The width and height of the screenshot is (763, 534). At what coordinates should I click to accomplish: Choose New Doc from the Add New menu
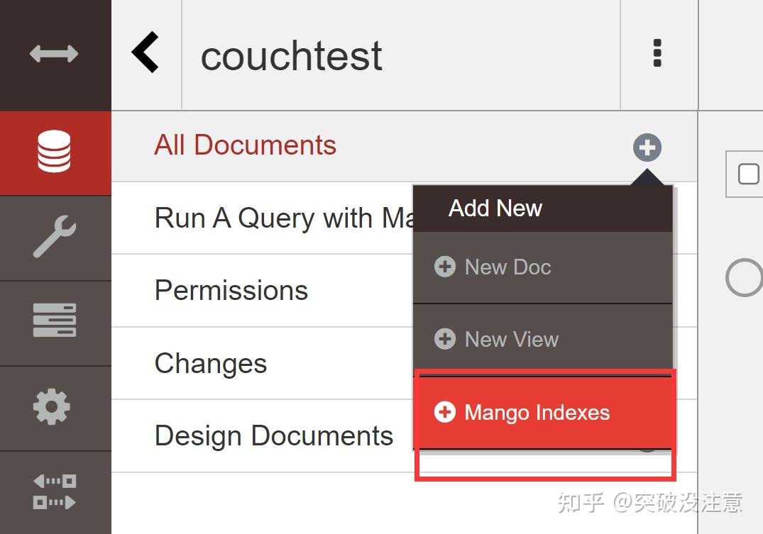point(507,267)
